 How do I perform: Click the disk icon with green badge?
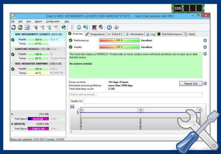point(49,27)
